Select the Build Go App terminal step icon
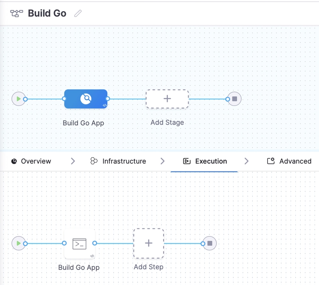The image size is (319, 285). click(x=79, y=244)
